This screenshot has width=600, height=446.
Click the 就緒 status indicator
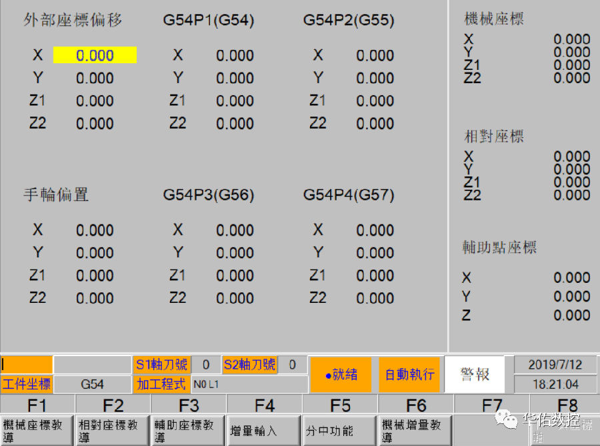click(341, 375)
